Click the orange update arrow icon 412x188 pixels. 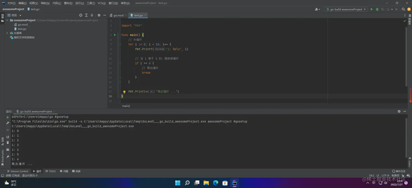(409, 9)
